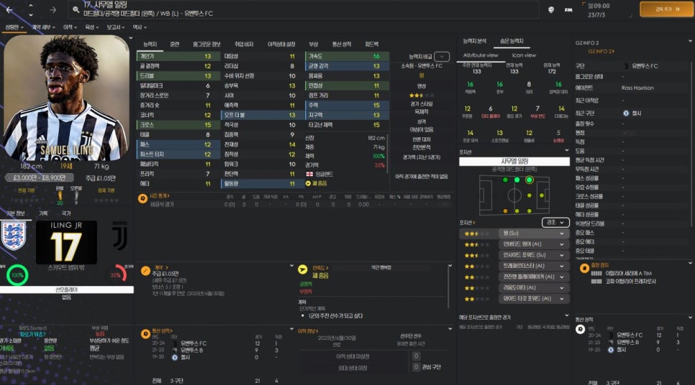Open the England national team badge
Image resolution: width=695 pixels, height=385 pixels.
tap(14, 236)
